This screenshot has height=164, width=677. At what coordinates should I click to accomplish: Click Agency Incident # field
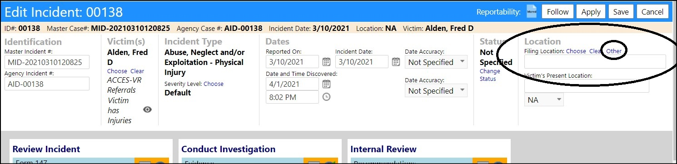[x=47, y=84]
